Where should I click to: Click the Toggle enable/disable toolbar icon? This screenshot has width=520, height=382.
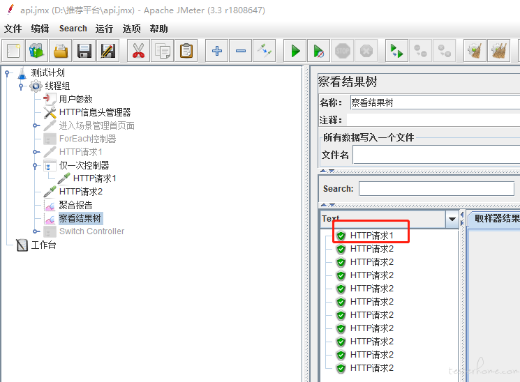[x=265, y=51]
